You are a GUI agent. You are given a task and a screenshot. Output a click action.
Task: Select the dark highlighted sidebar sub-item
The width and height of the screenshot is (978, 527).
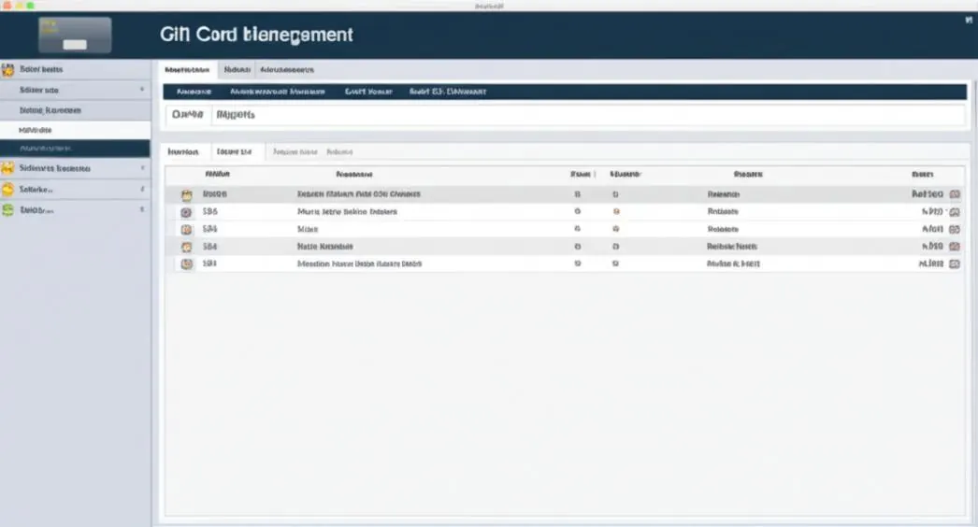click(x=75, y=149)
